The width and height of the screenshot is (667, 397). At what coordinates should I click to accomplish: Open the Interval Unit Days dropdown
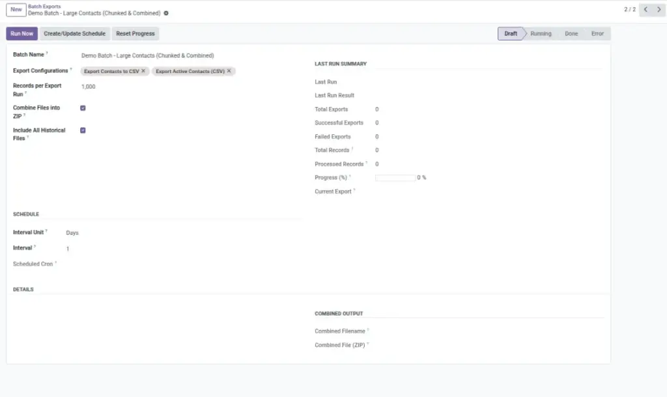pyautogui.click(x=72, y=233)
